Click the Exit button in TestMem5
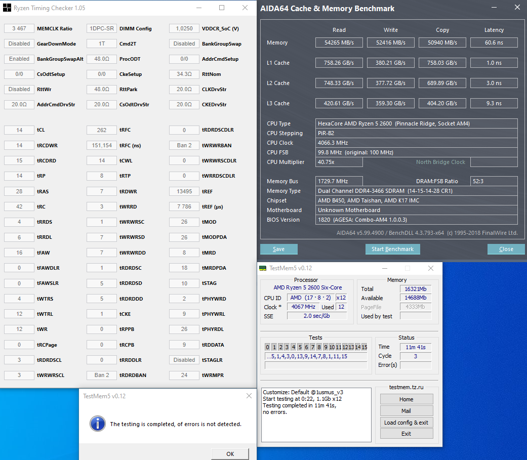The image size is (527, 460). [x=407, y=434]
